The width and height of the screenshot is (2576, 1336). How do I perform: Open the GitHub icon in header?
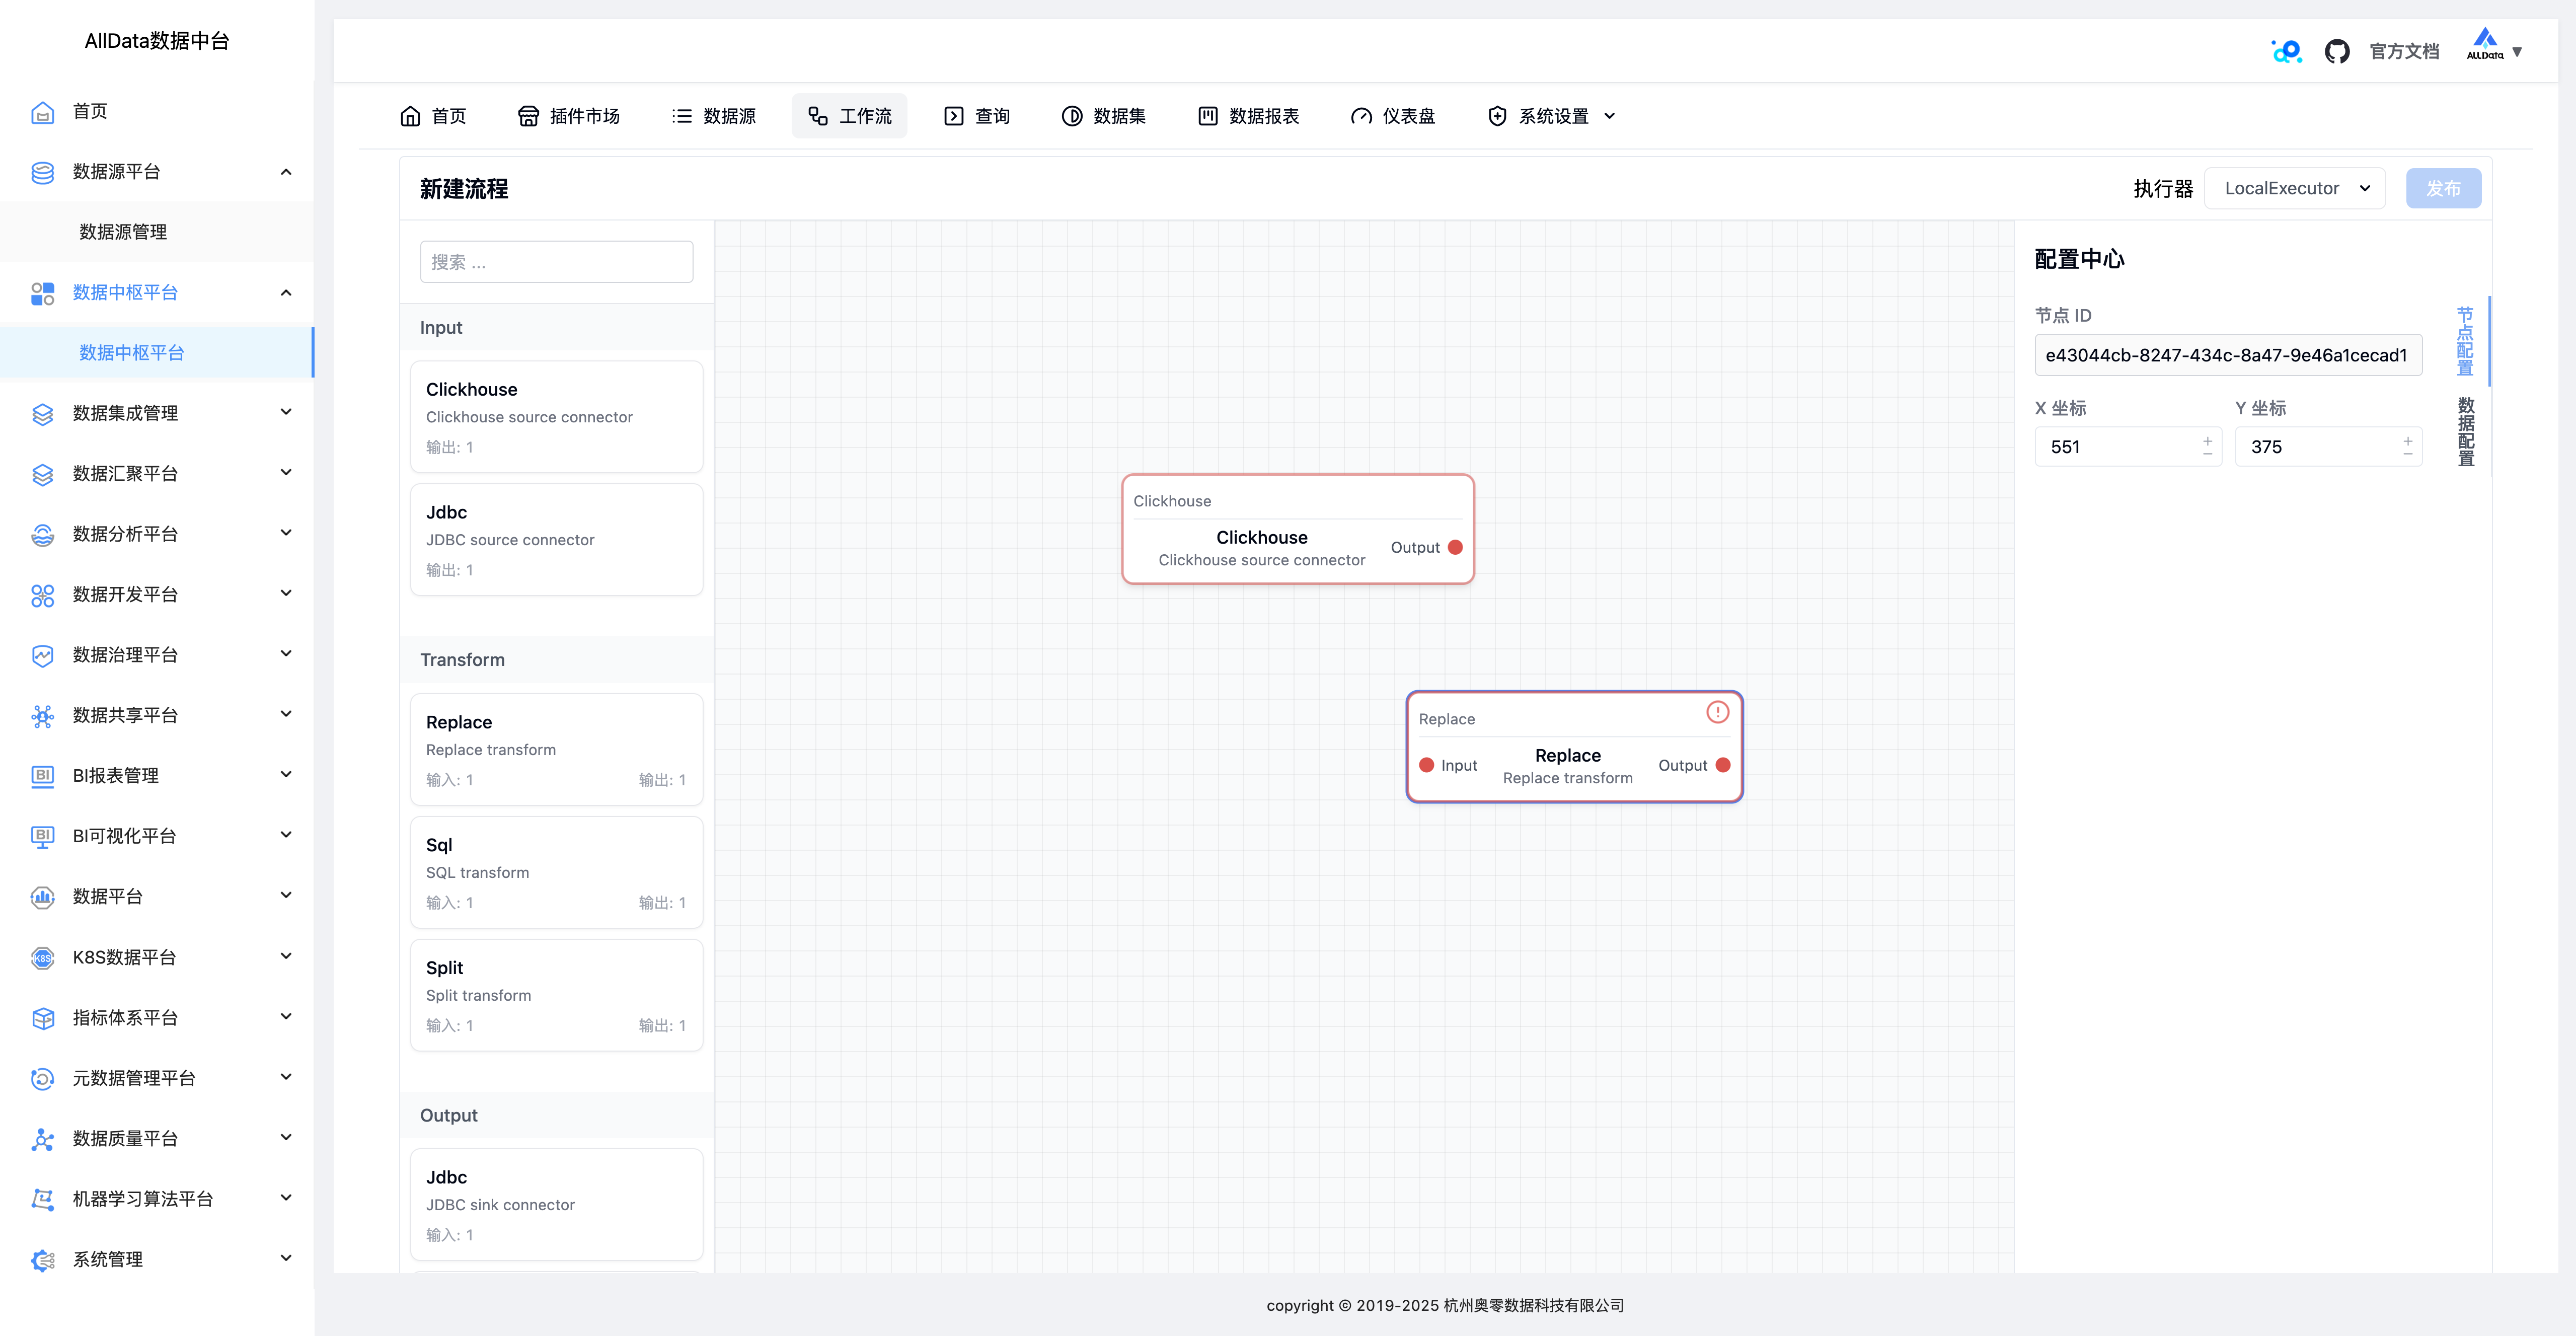[2336, 51]
